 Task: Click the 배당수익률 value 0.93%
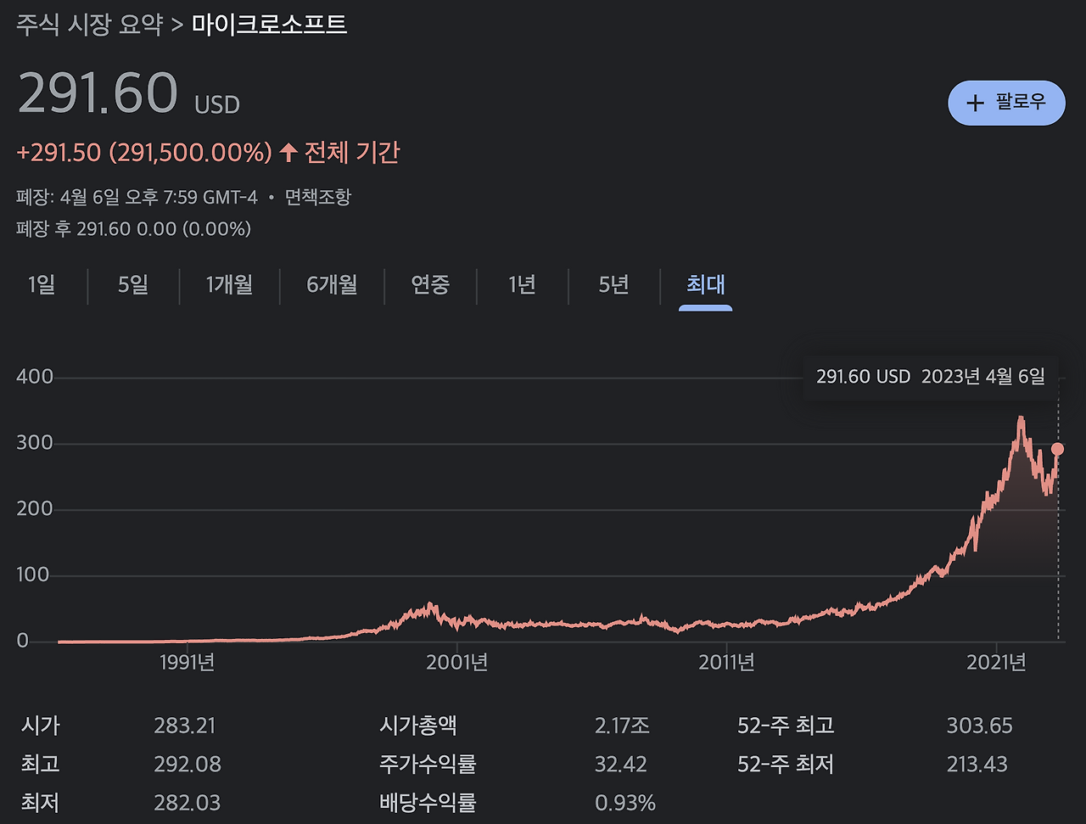click(x=625, y=802)
